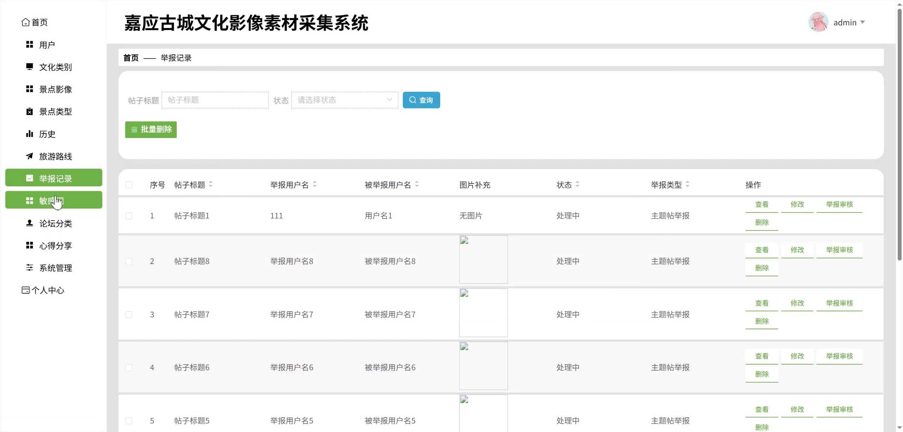Sort by 帖子标题 column arrows

211,184
